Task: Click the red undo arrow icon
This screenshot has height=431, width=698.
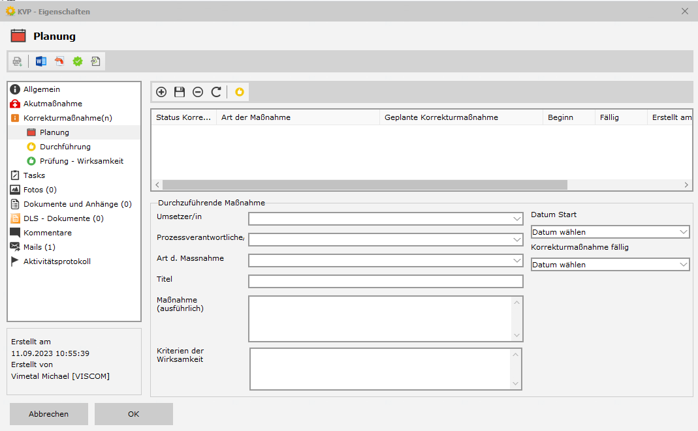Action: [x=59, y=61]
